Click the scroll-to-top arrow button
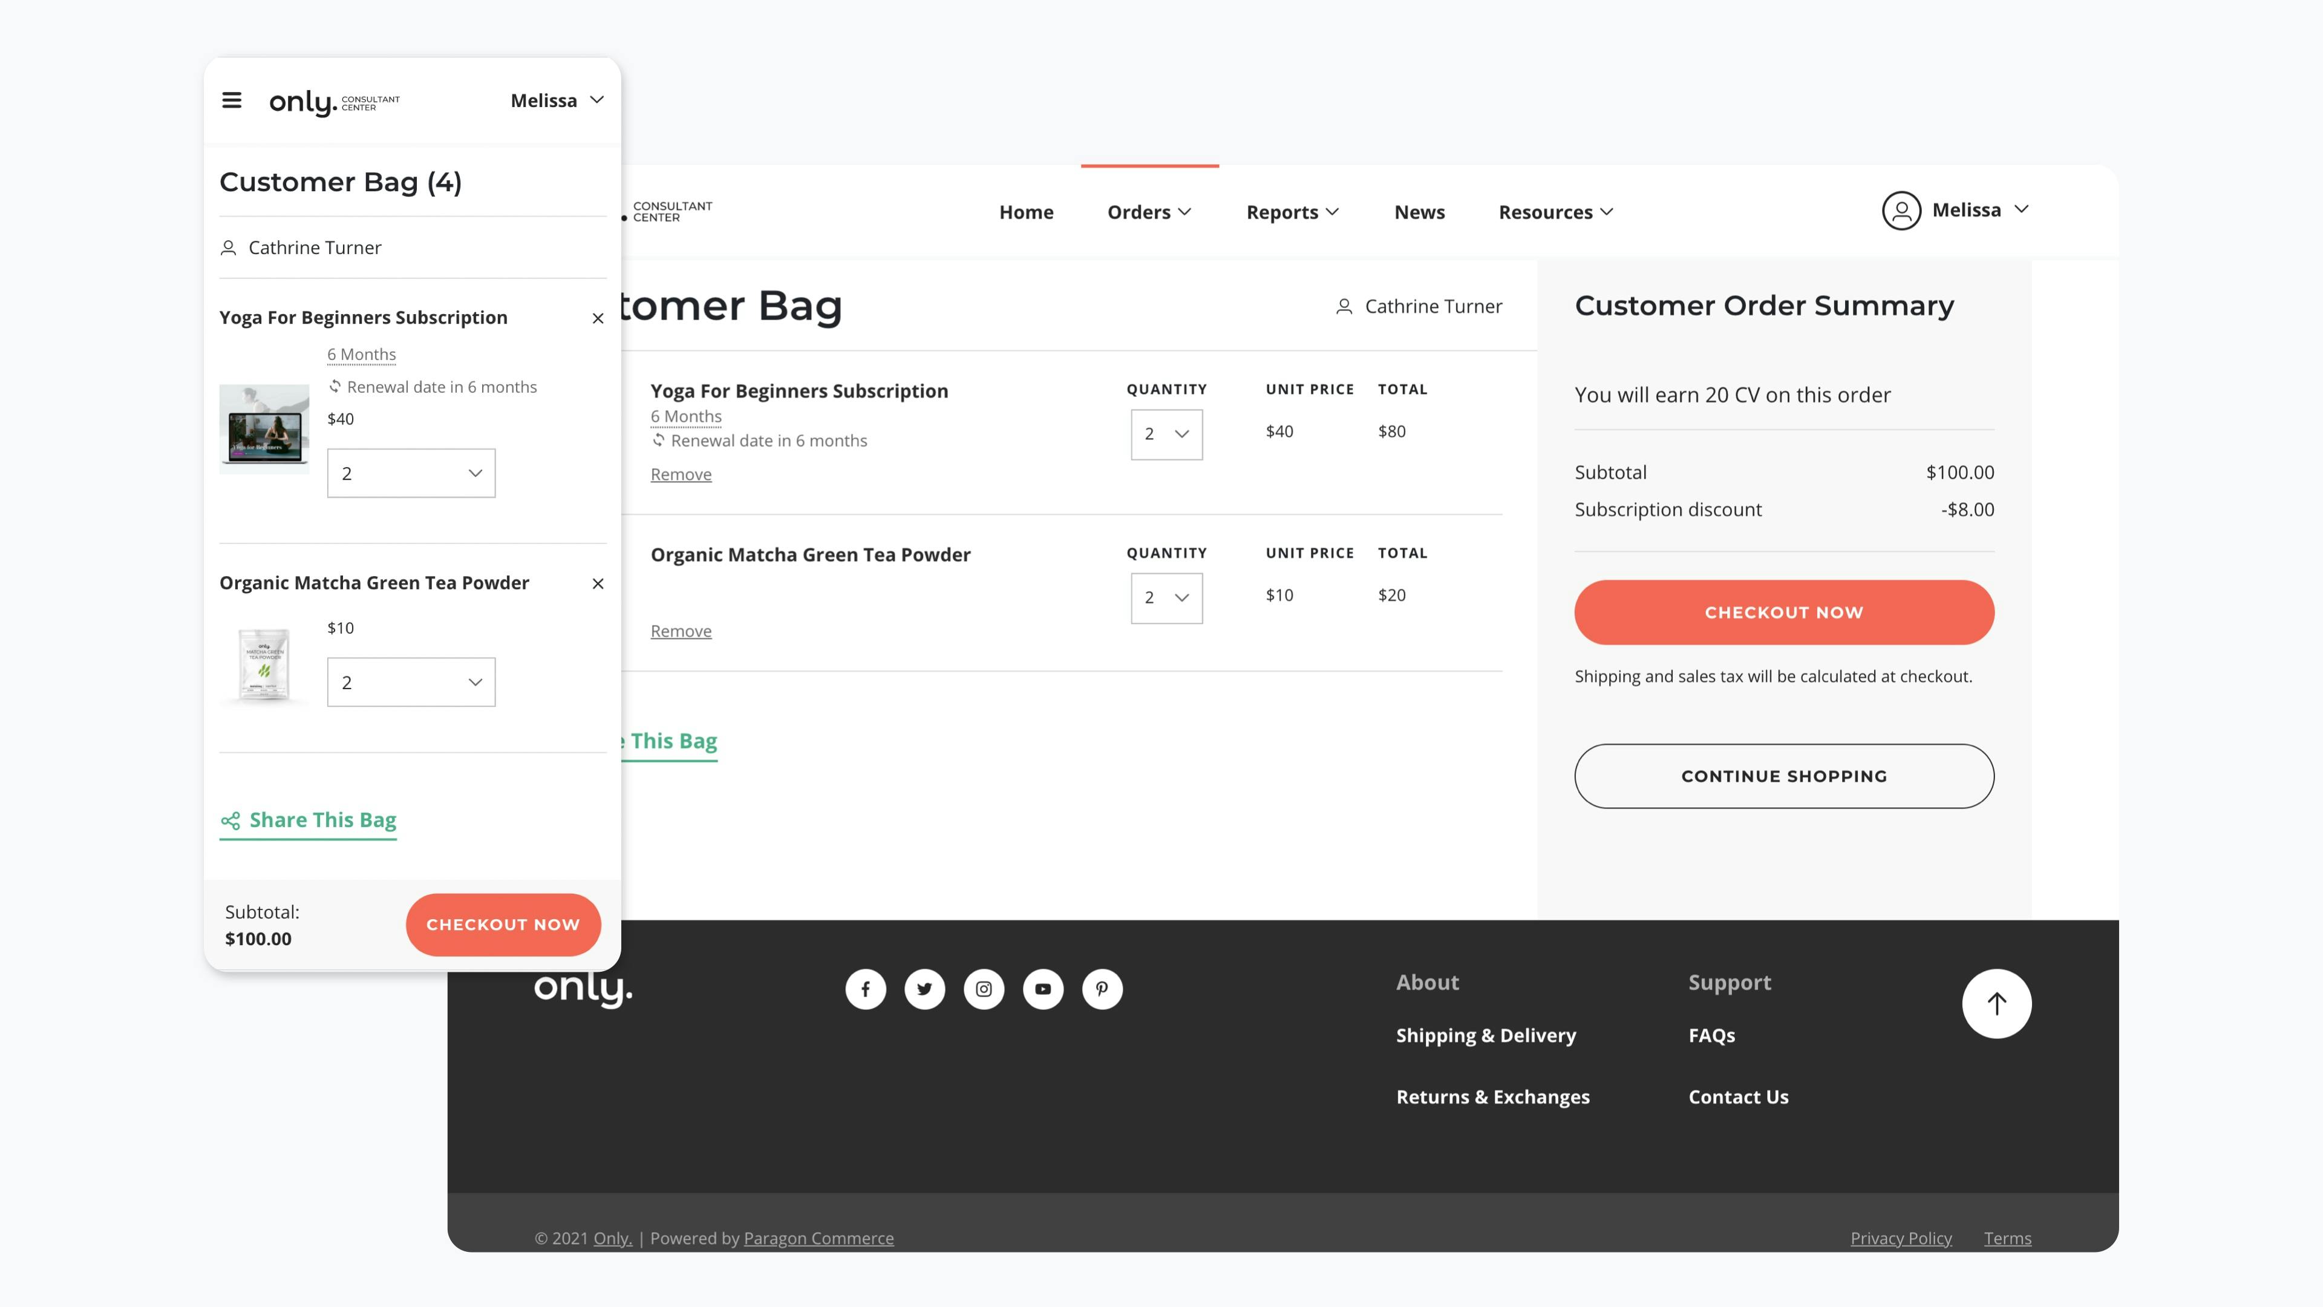The height and width of the screenshot is (1307, 2323). click(x=1996, y=1003)
